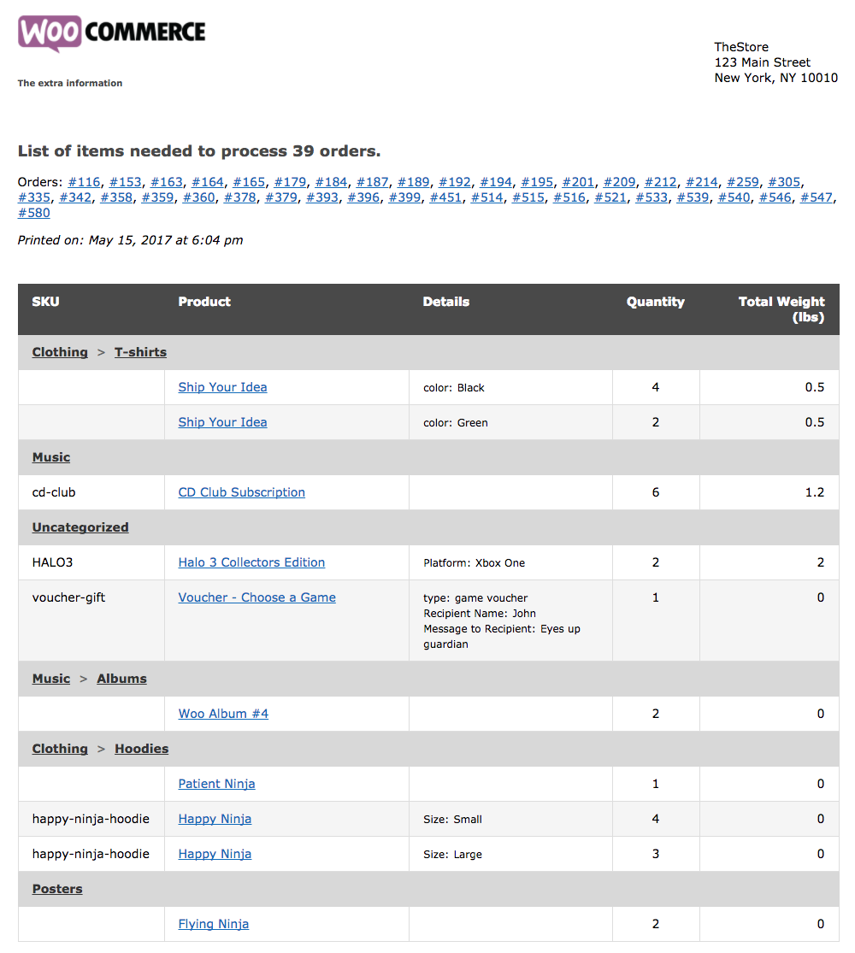Viewport: 855px width, 953px height.
Task: Open the T-shirts category link
Action: [140, 352]
